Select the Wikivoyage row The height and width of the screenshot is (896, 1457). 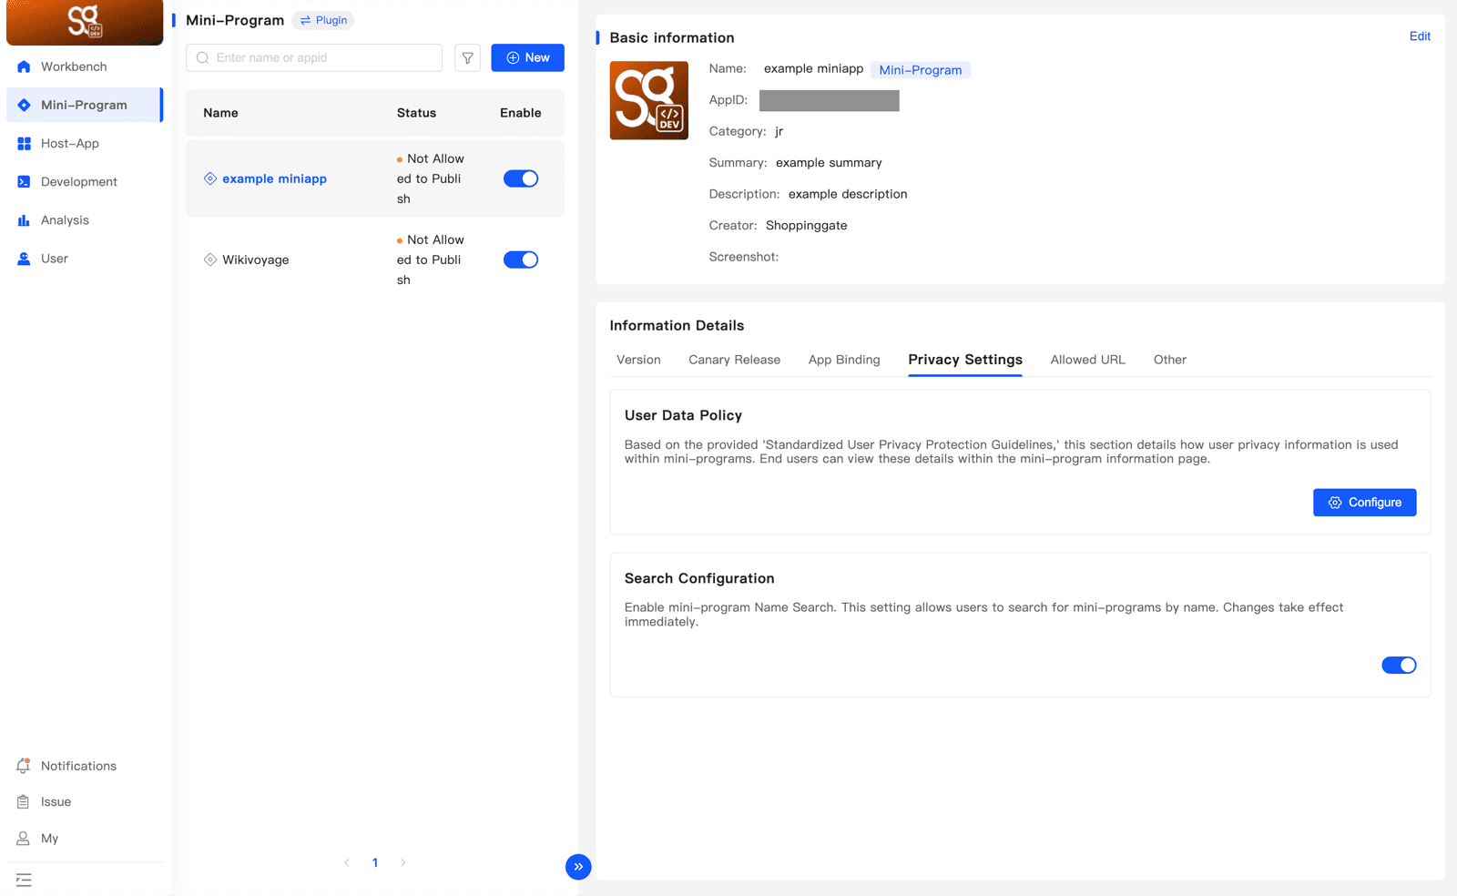click(375, 260)
